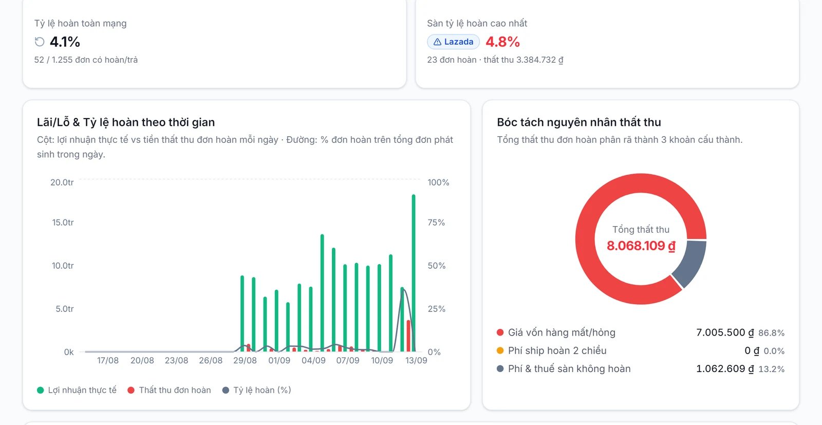Click the total loss value 8.068.109 đ
Image resolution: width=822 pixels, height=425 pixels.
pyautogui.click(x=641, y=246)
